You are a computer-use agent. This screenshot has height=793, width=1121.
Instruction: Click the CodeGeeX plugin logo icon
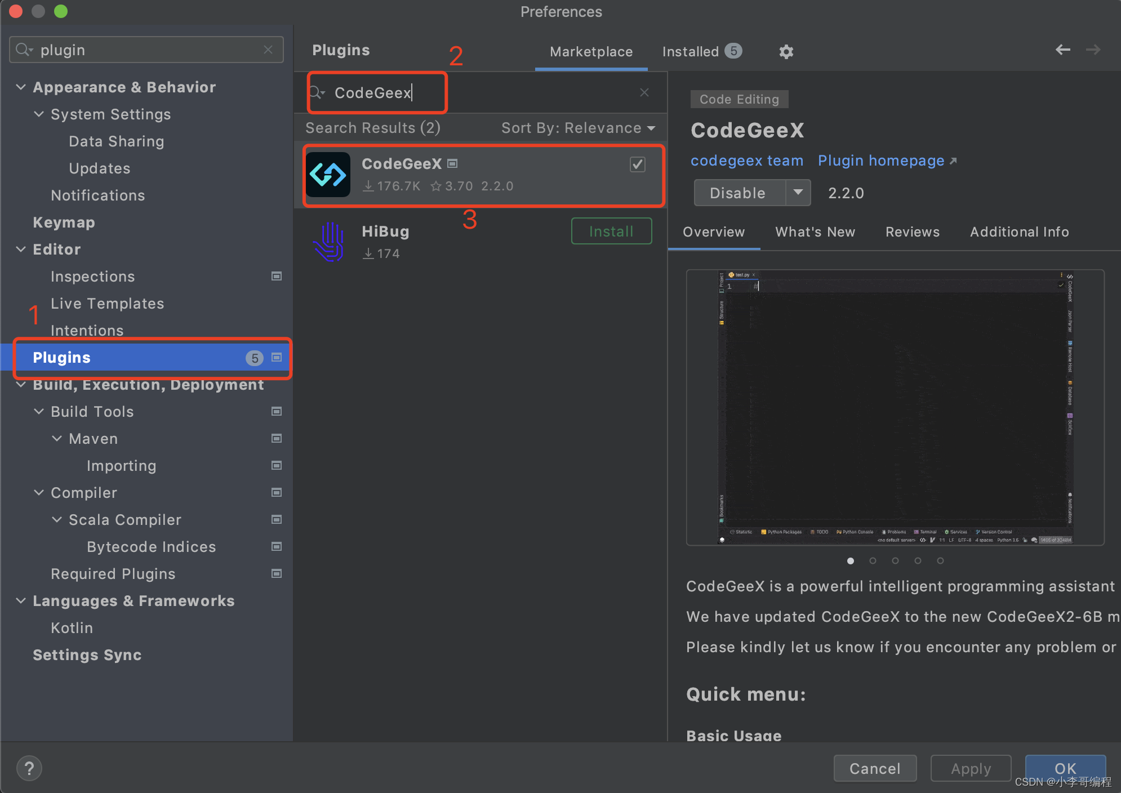point(328,175)
